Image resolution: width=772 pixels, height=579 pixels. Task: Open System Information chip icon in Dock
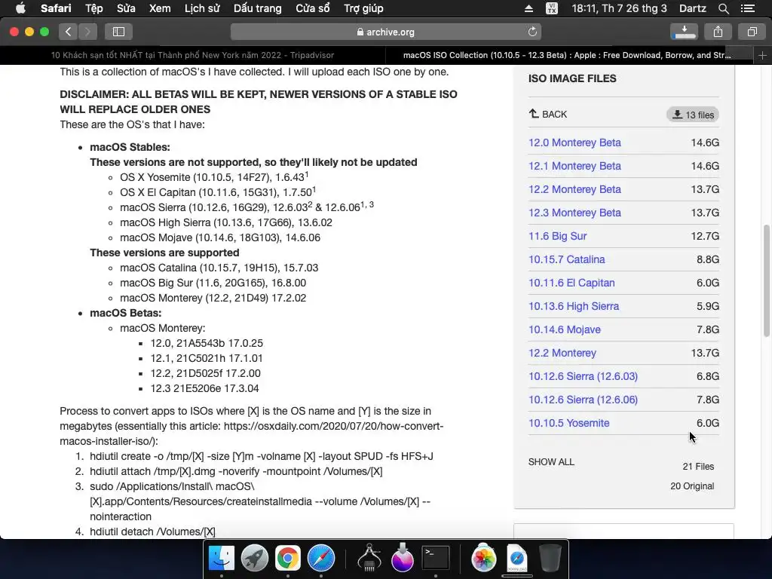coord(369,558)
